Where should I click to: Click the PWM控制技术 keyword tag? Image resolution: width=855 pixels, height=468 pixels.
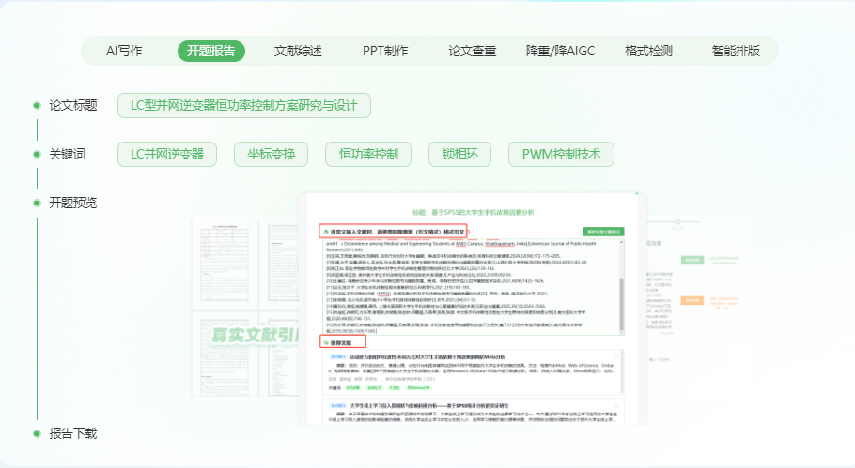click(561, 154)
